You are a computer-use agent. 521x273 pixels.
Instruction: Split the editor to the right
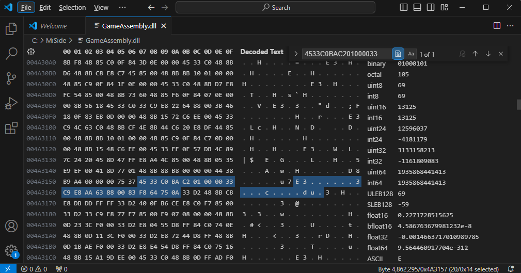pyautogui.click(x=497, y=26)
